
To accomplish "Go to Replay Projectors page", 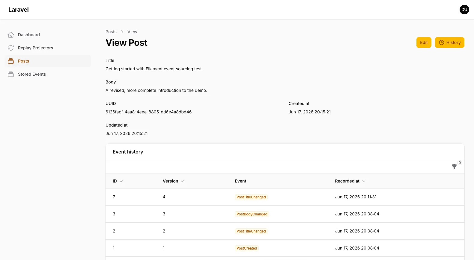I will tap(48, 48).
